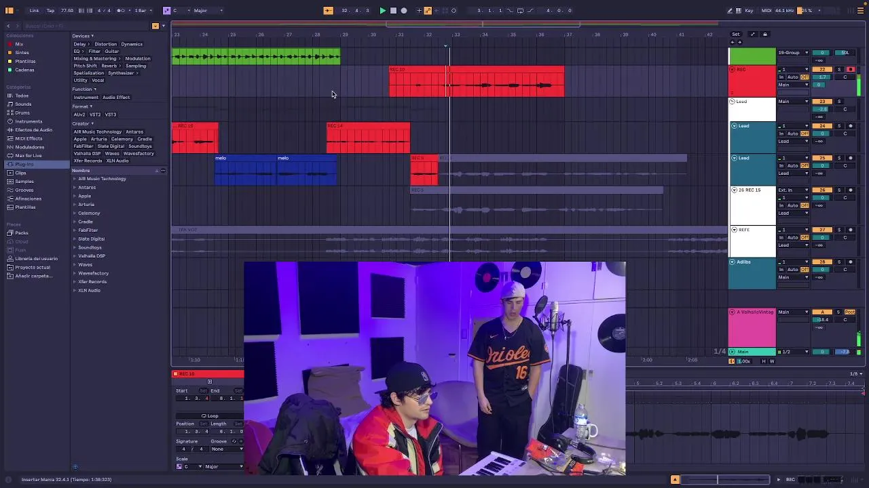Click Añadir carpeta... in Places
This screenshot has width=869, height=488.
pos(34,276)
